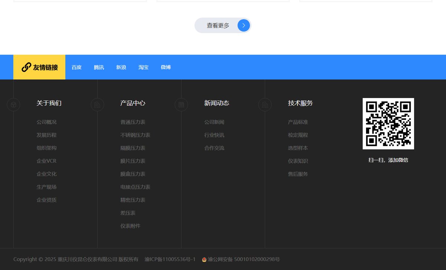The height and width of the screenshot is (270, 446).
Task: Open the 百度 friendly link
Action: (x=77, y=67)
